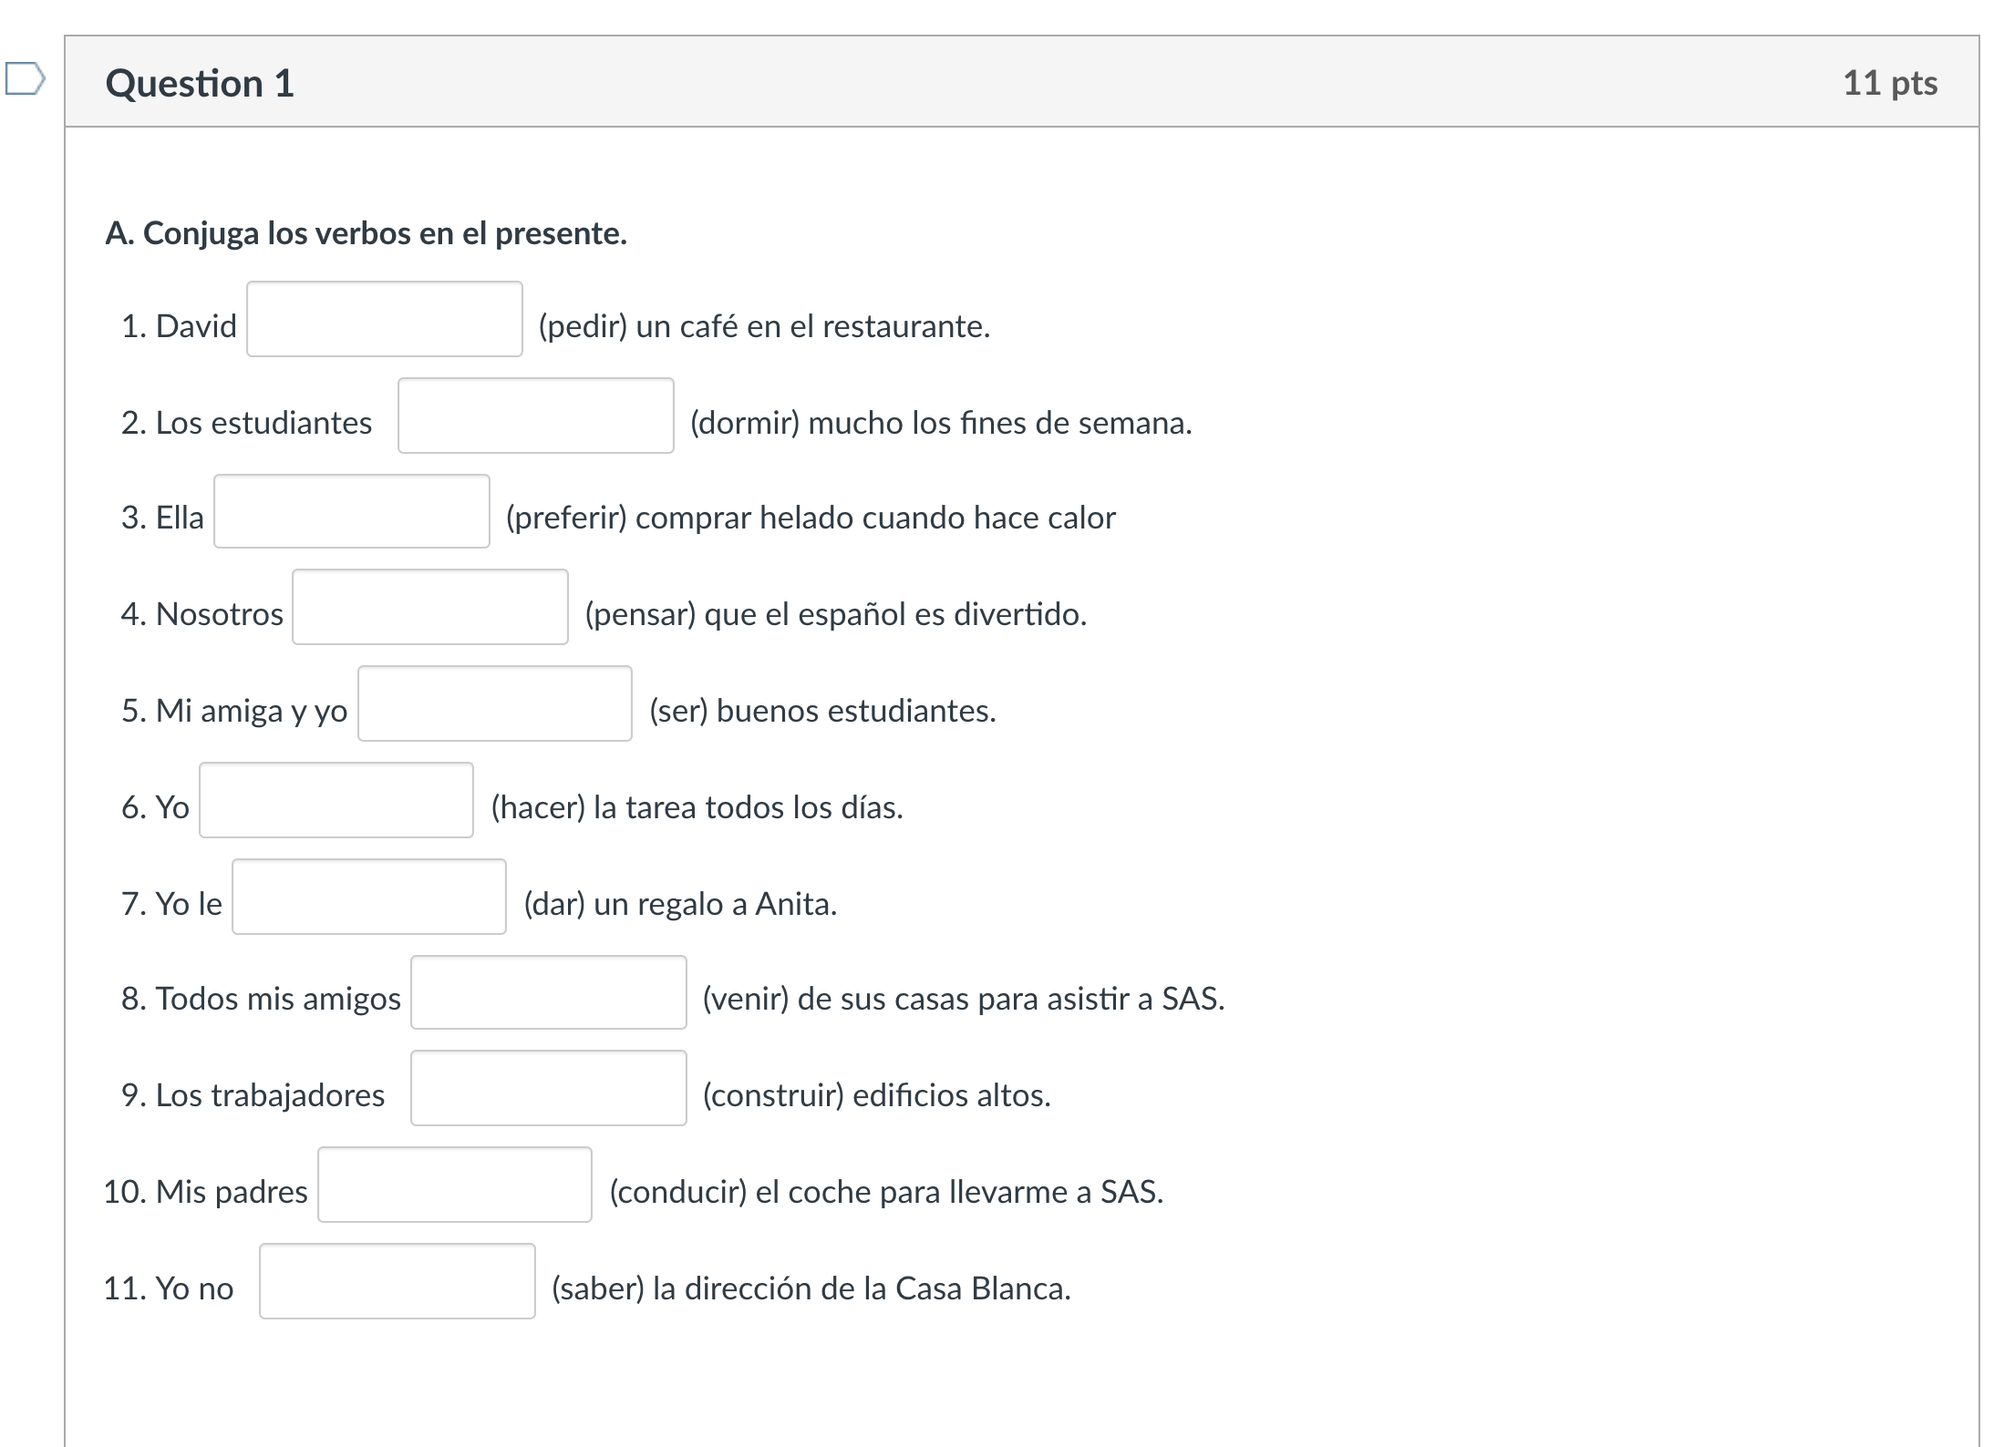Click the Nosotros (pensar) text field
The image size is (2004, 1447).
tap(429, 608)
